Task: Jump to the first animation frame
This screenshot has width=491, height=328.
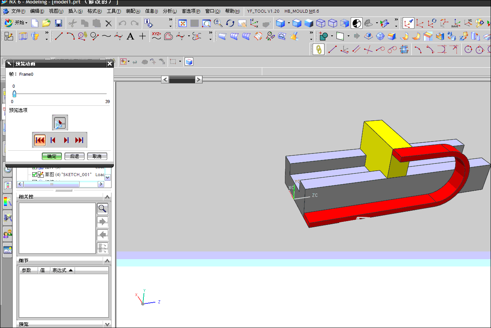Action: click(40, 140)
